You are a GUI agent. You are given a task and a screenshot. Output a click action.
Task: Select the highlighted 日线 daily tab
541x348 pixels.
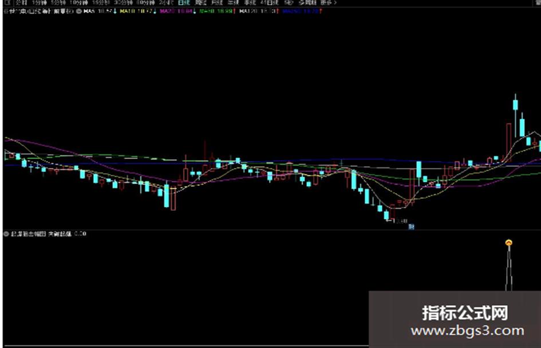[184, 2]
